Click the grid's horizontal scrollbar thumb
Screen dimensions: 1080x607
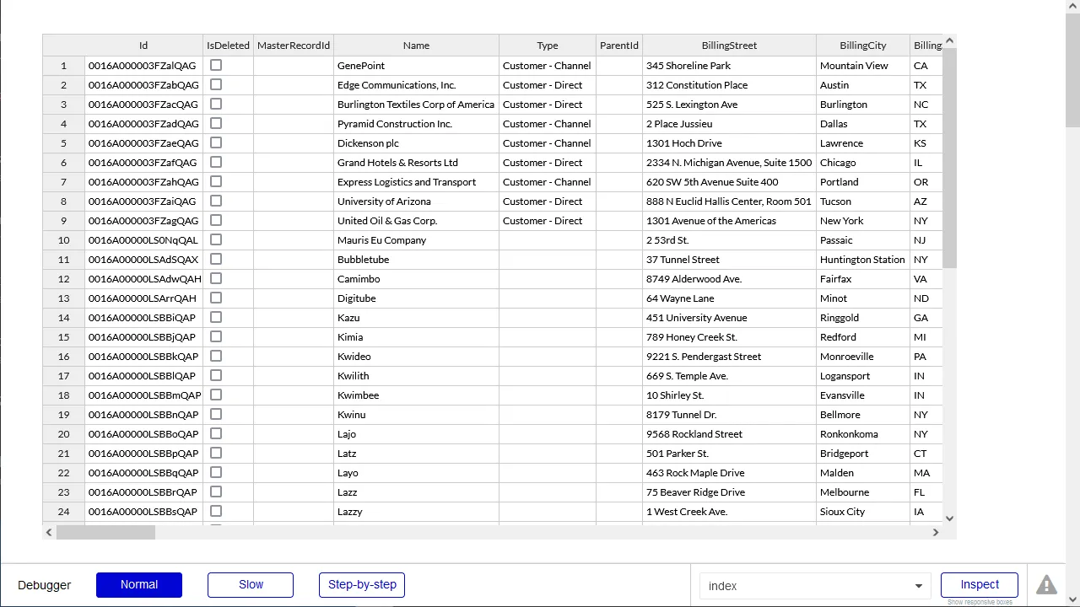coord(105,532)
